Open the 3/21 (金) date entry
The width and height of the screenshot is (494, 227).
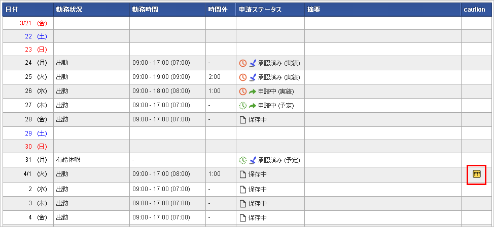[33, 23]
